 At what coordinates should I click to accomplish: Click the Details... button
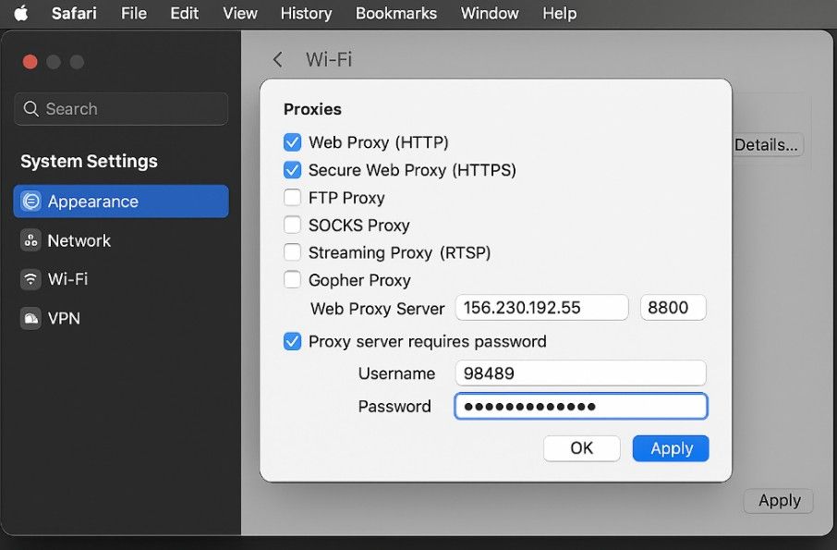point(767,145)
